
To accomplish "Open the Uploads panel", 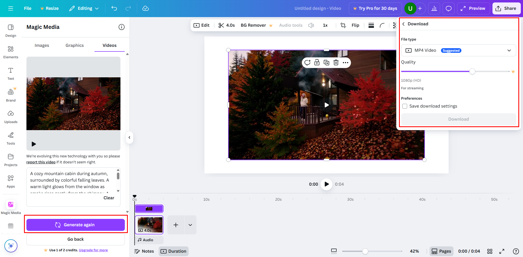I will pyautogui.click(x=11, y=117).
